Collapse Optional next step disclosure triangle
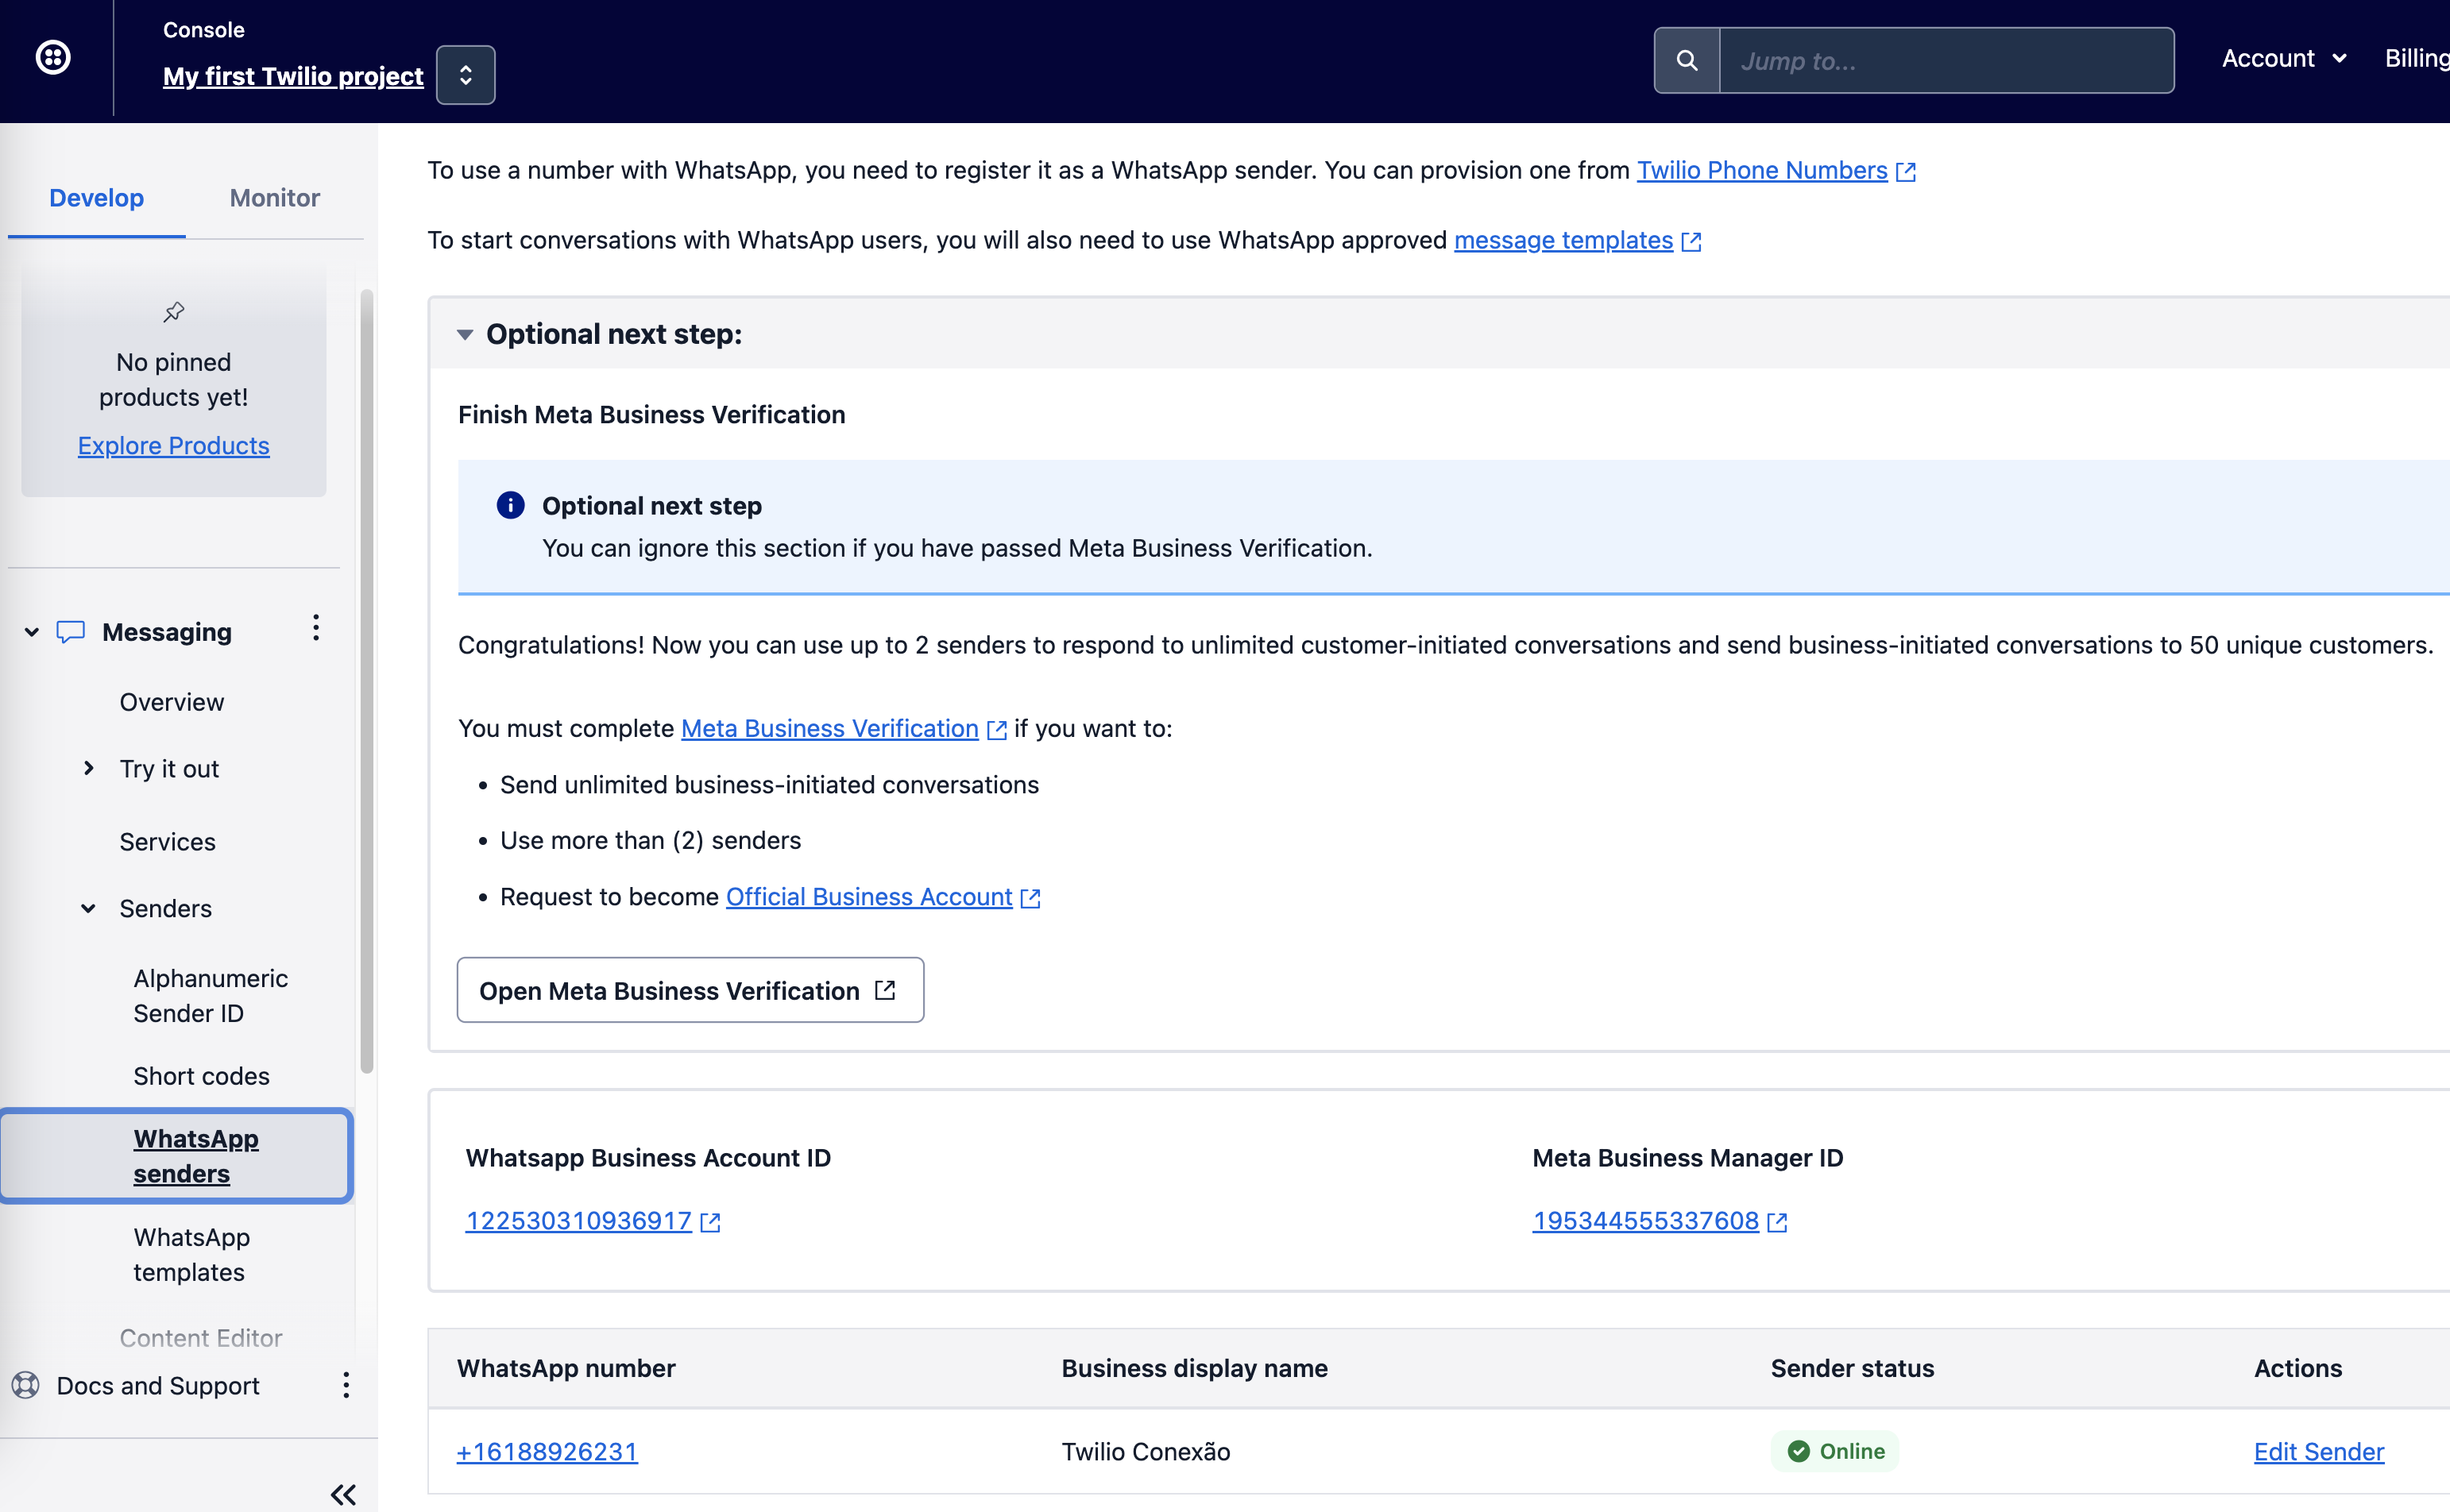 (464, 335)
